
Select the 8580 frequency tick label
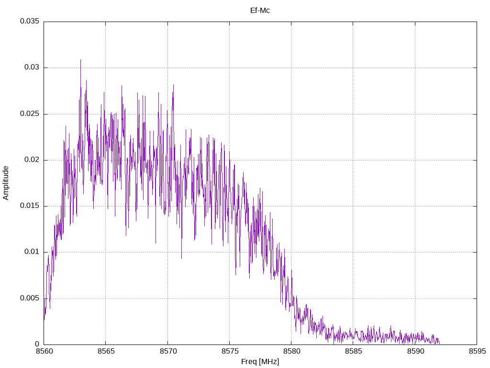pos(291,351)
